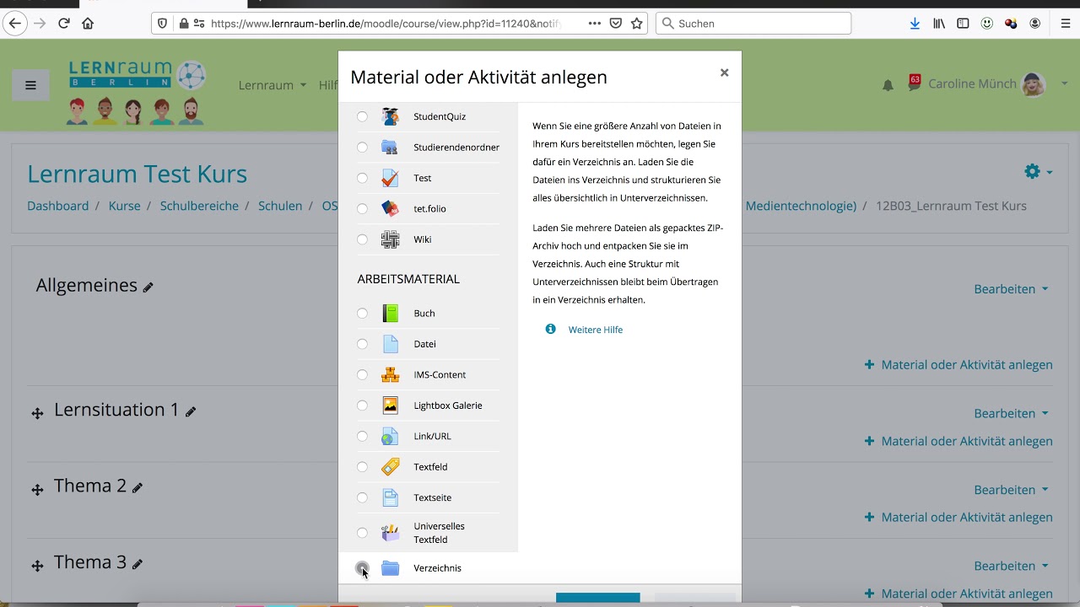This screenshot has width=1080, height=607.
Task: Open the Firefox application menu
Action: (1066, 24)
